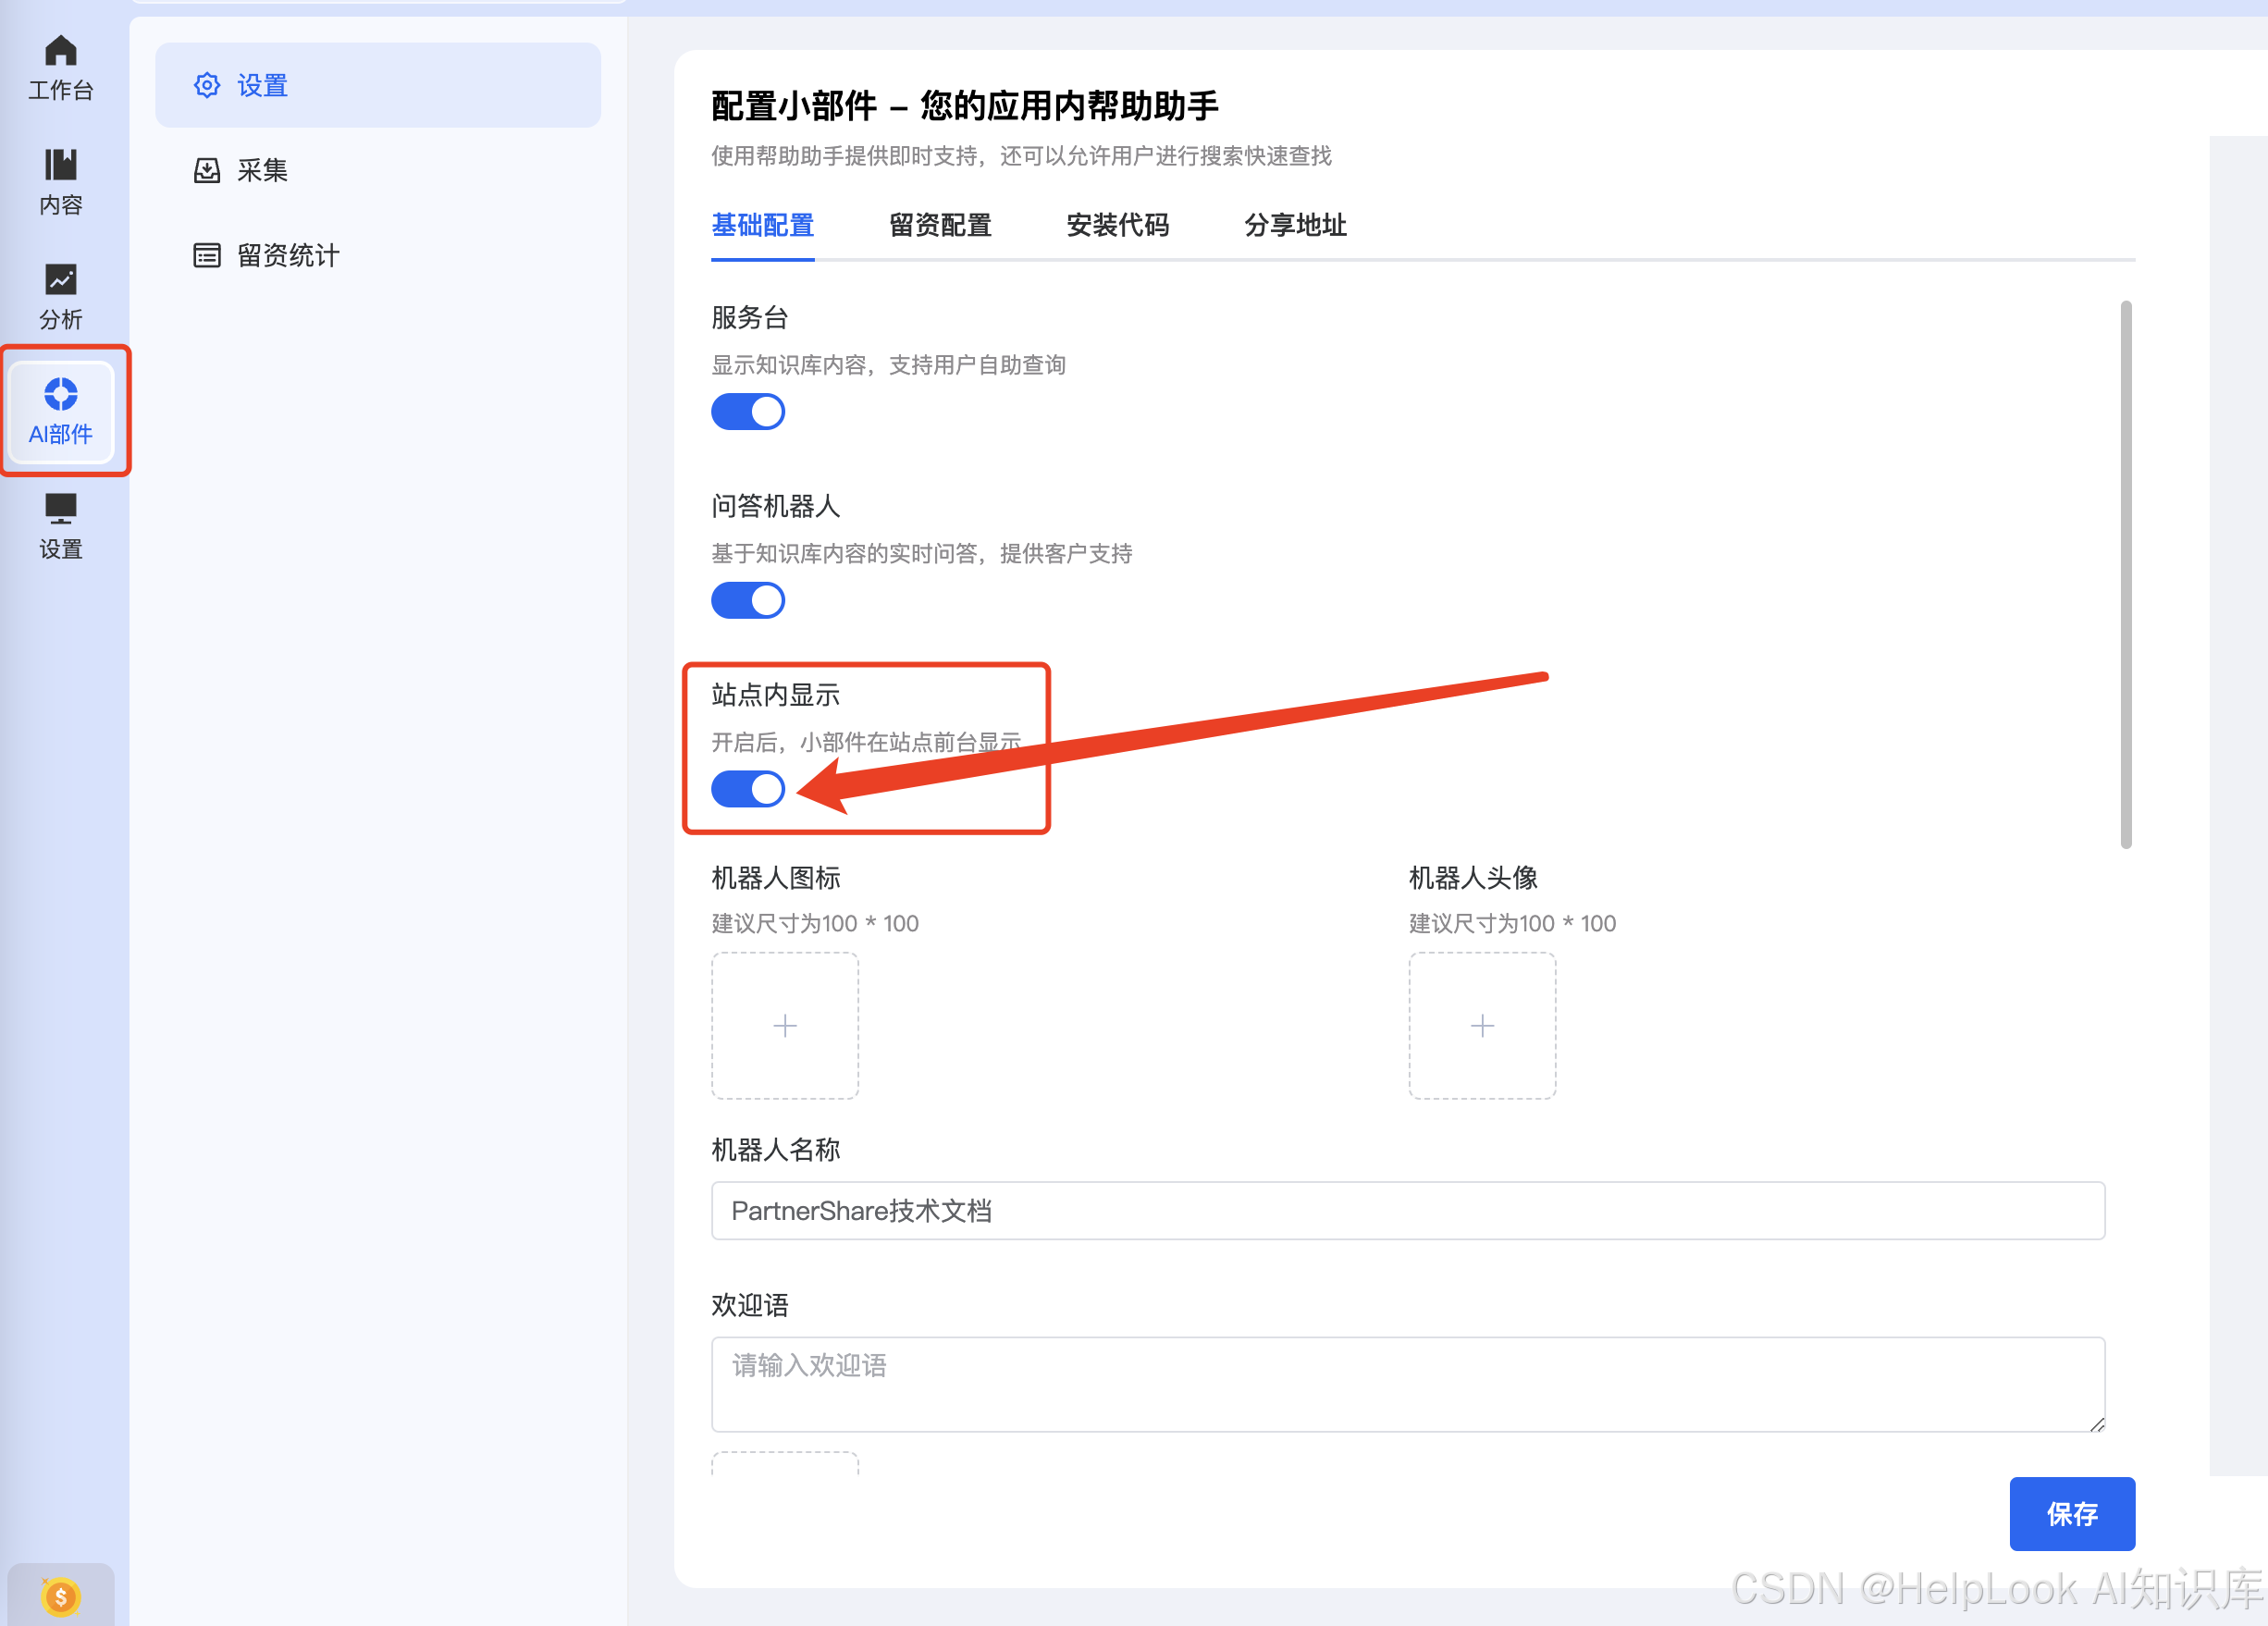Click the vertical scrollbar in config panel
This screenshot has width=2268, height=1626.
(x=2125, y=574)
